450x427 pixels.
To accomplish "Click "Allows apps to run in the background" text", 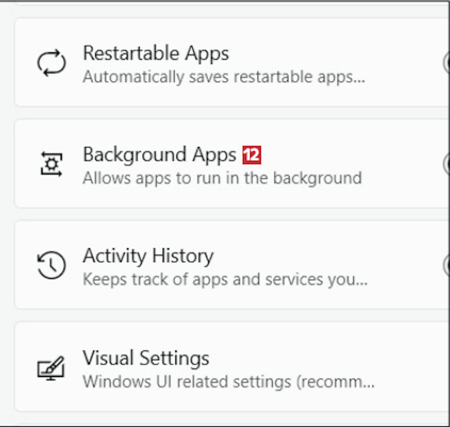I will pos(222,178).
